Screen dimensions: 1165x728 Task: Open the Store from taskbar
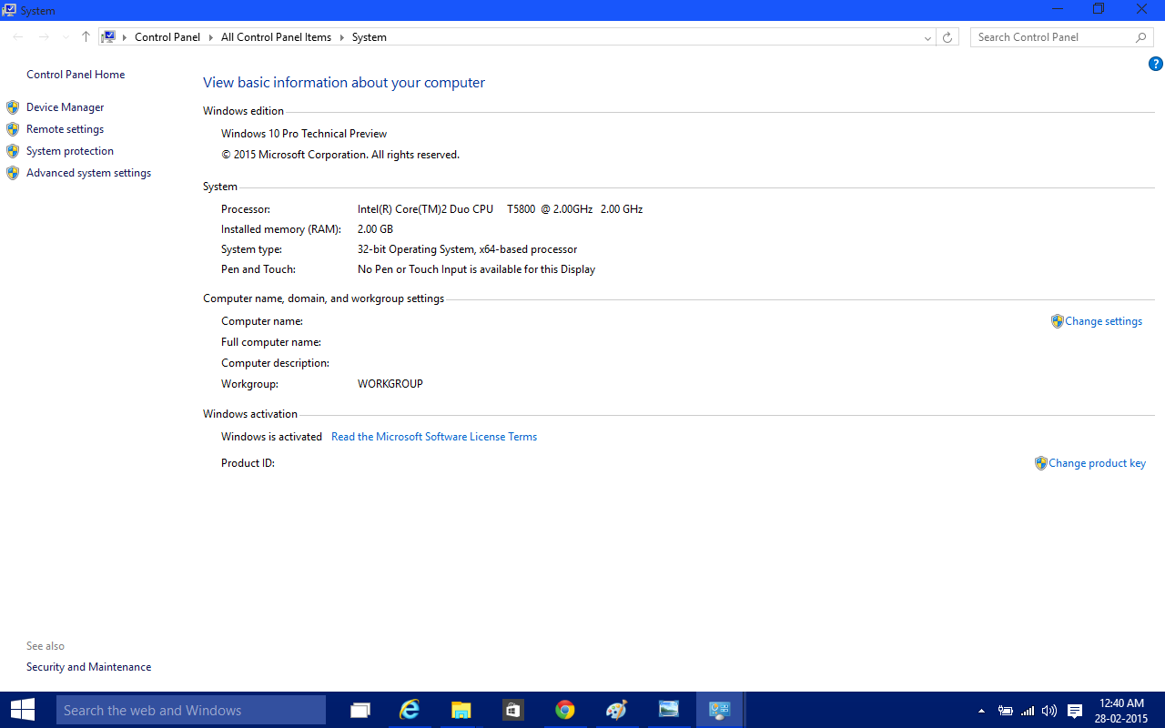tap(512, 710)
